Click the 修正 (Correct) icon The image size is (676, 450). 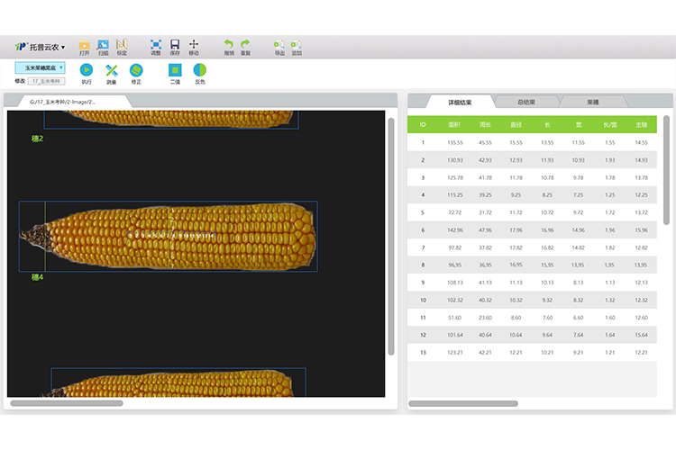pyautogui.click(x=136, y=70)
